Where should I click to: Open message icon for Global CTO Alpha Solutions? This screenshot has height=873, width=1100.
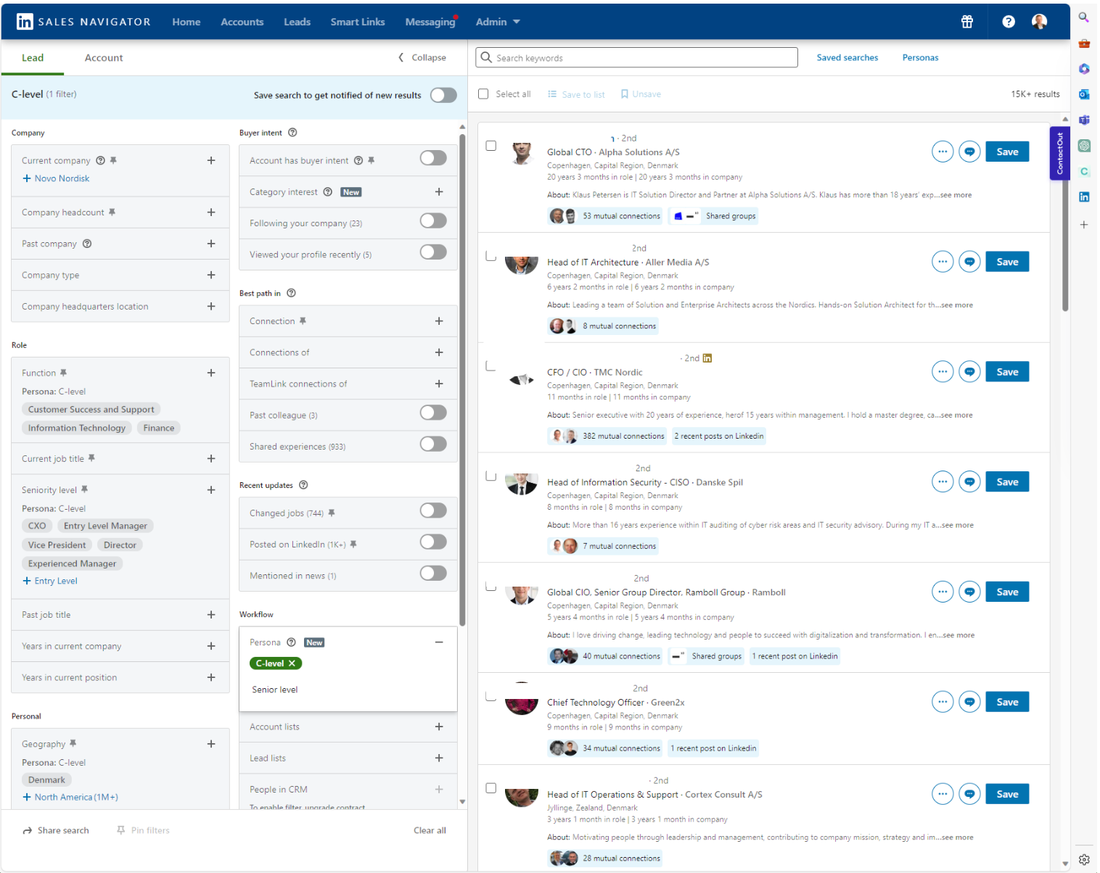pyautogui.click(x=969, y=152)
